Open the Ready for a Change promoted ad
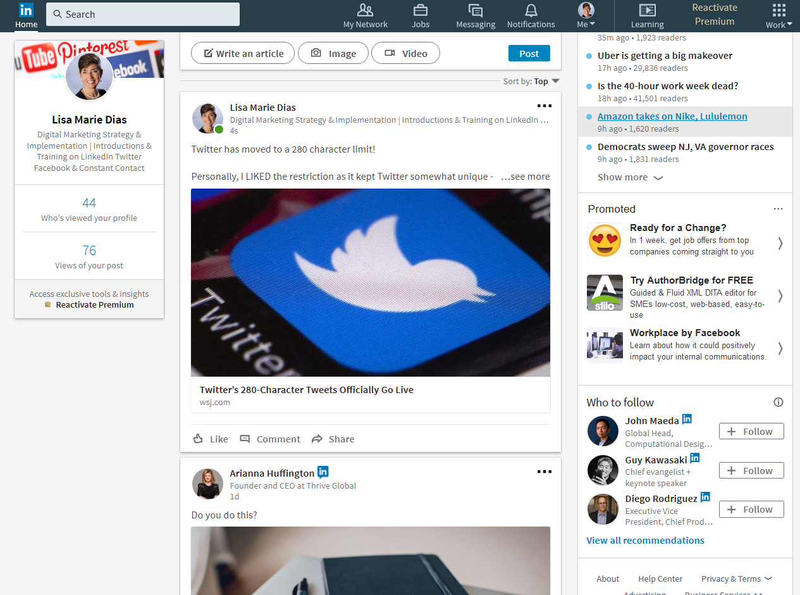This screenshot has width=800, height=595. (x=678, y=228)
